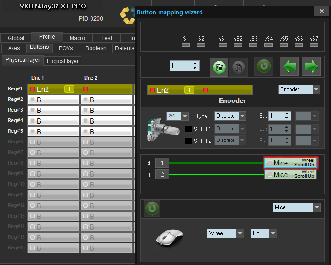This screenshot has height=265, width=331.
Task: Click the red square in Reg#1 Line 2
Action: [86, 89]
